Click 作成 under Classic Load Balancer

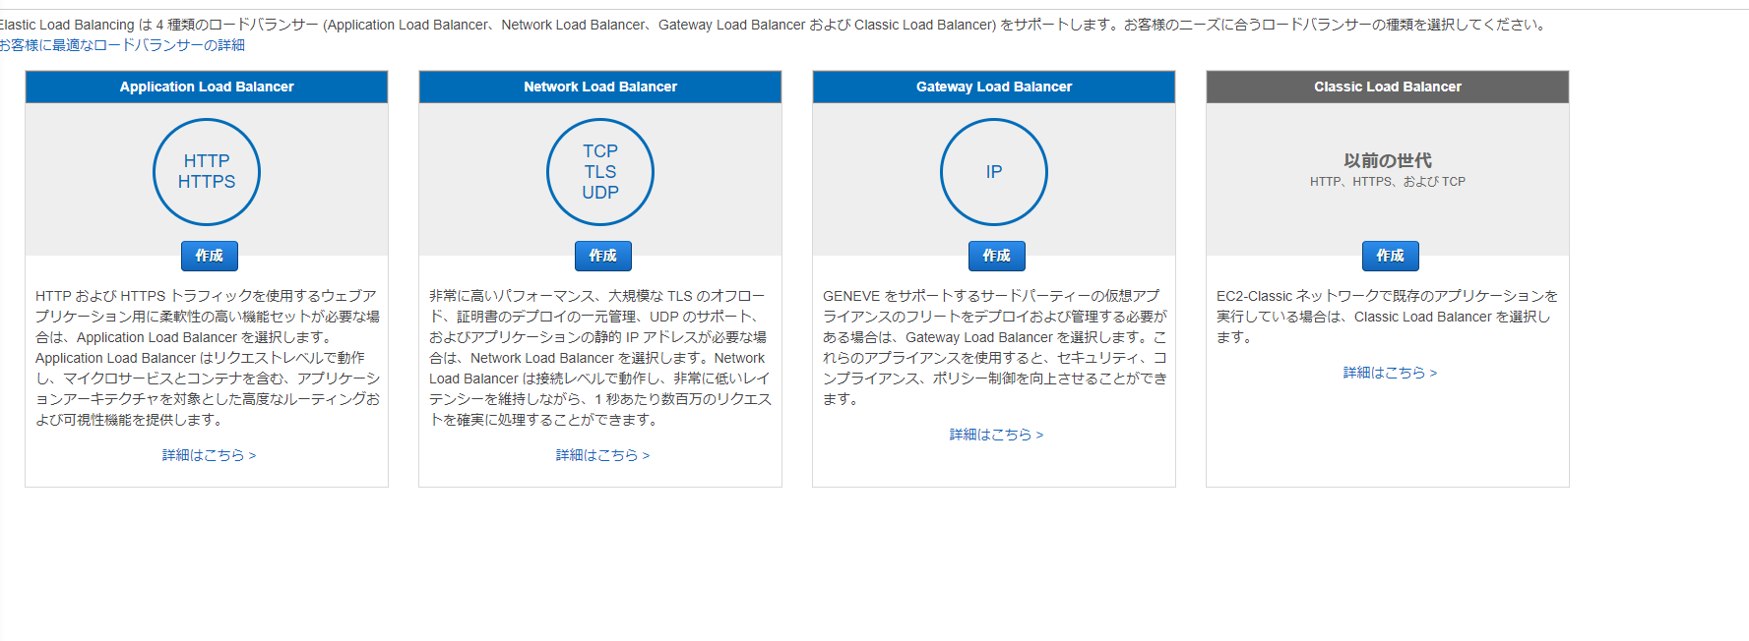[x=1391, y=256]
